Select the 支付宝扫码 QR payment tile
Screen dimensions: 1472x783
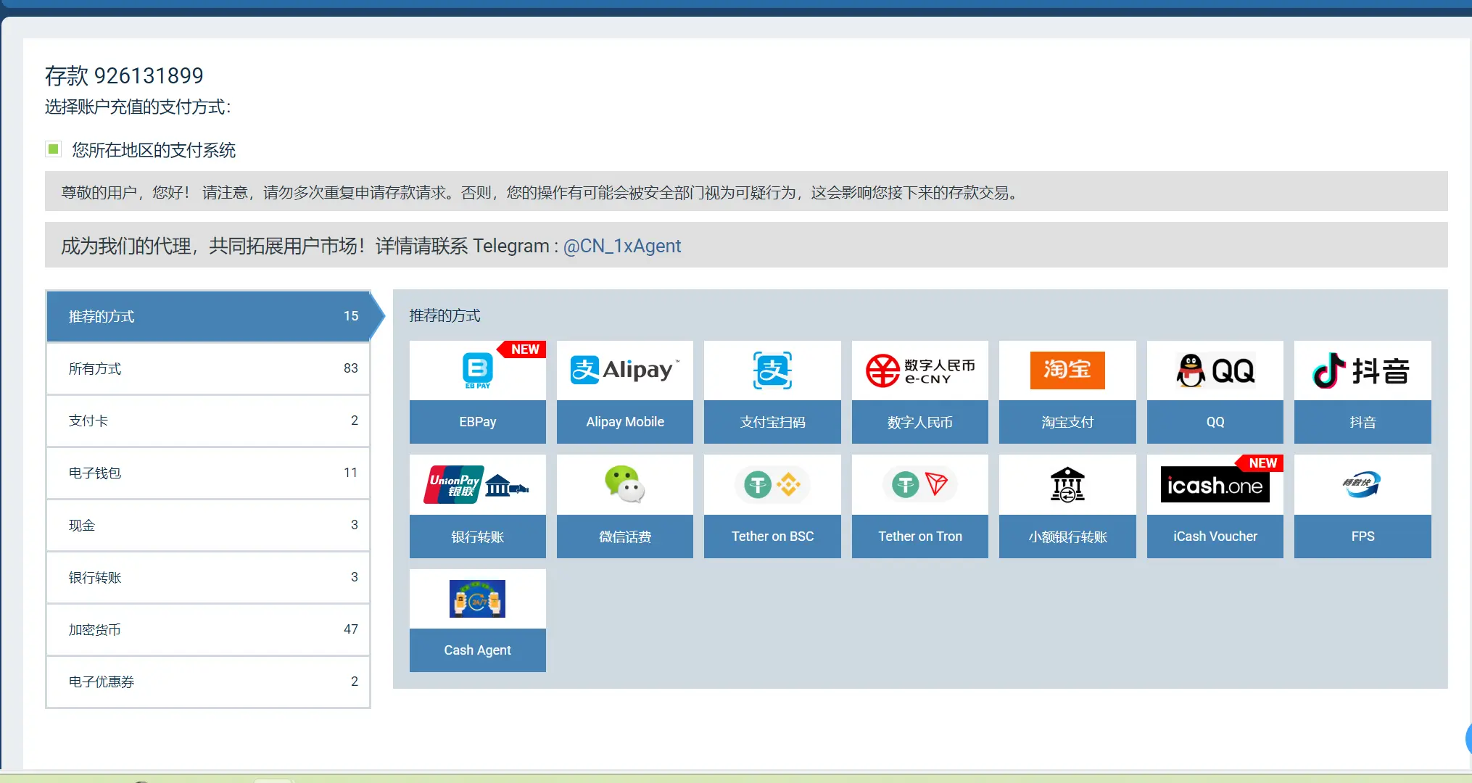click(772, 393)
